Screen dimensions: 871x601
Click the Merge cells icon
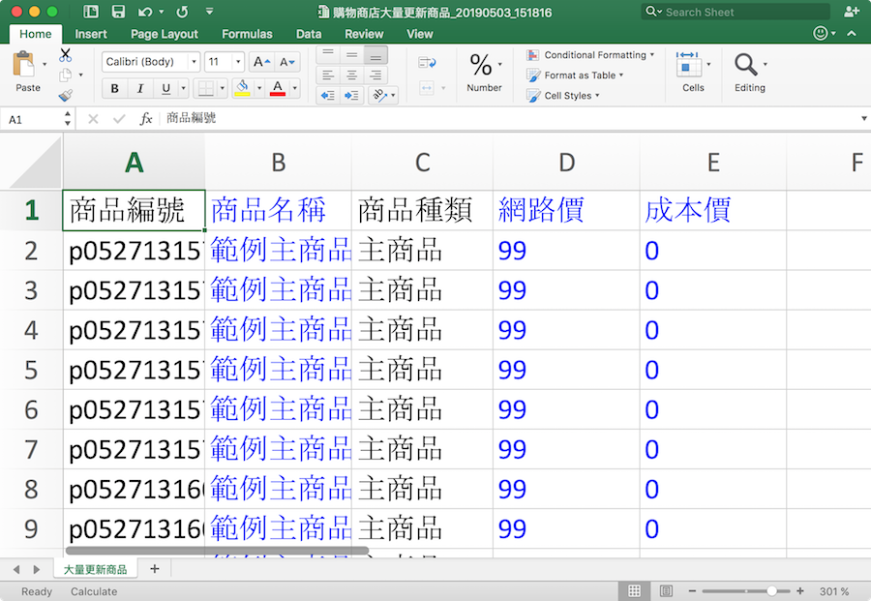click(x=427, y=88)
